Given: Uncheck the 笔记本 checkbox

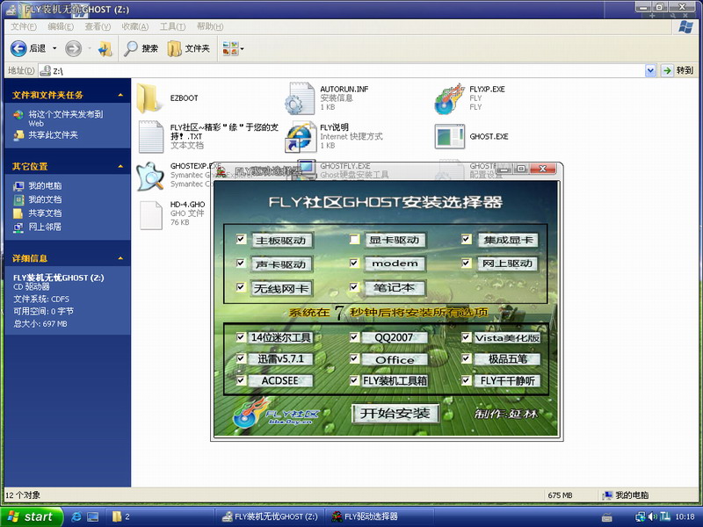Looking at the screenshot, I should [x=354, y=287].
